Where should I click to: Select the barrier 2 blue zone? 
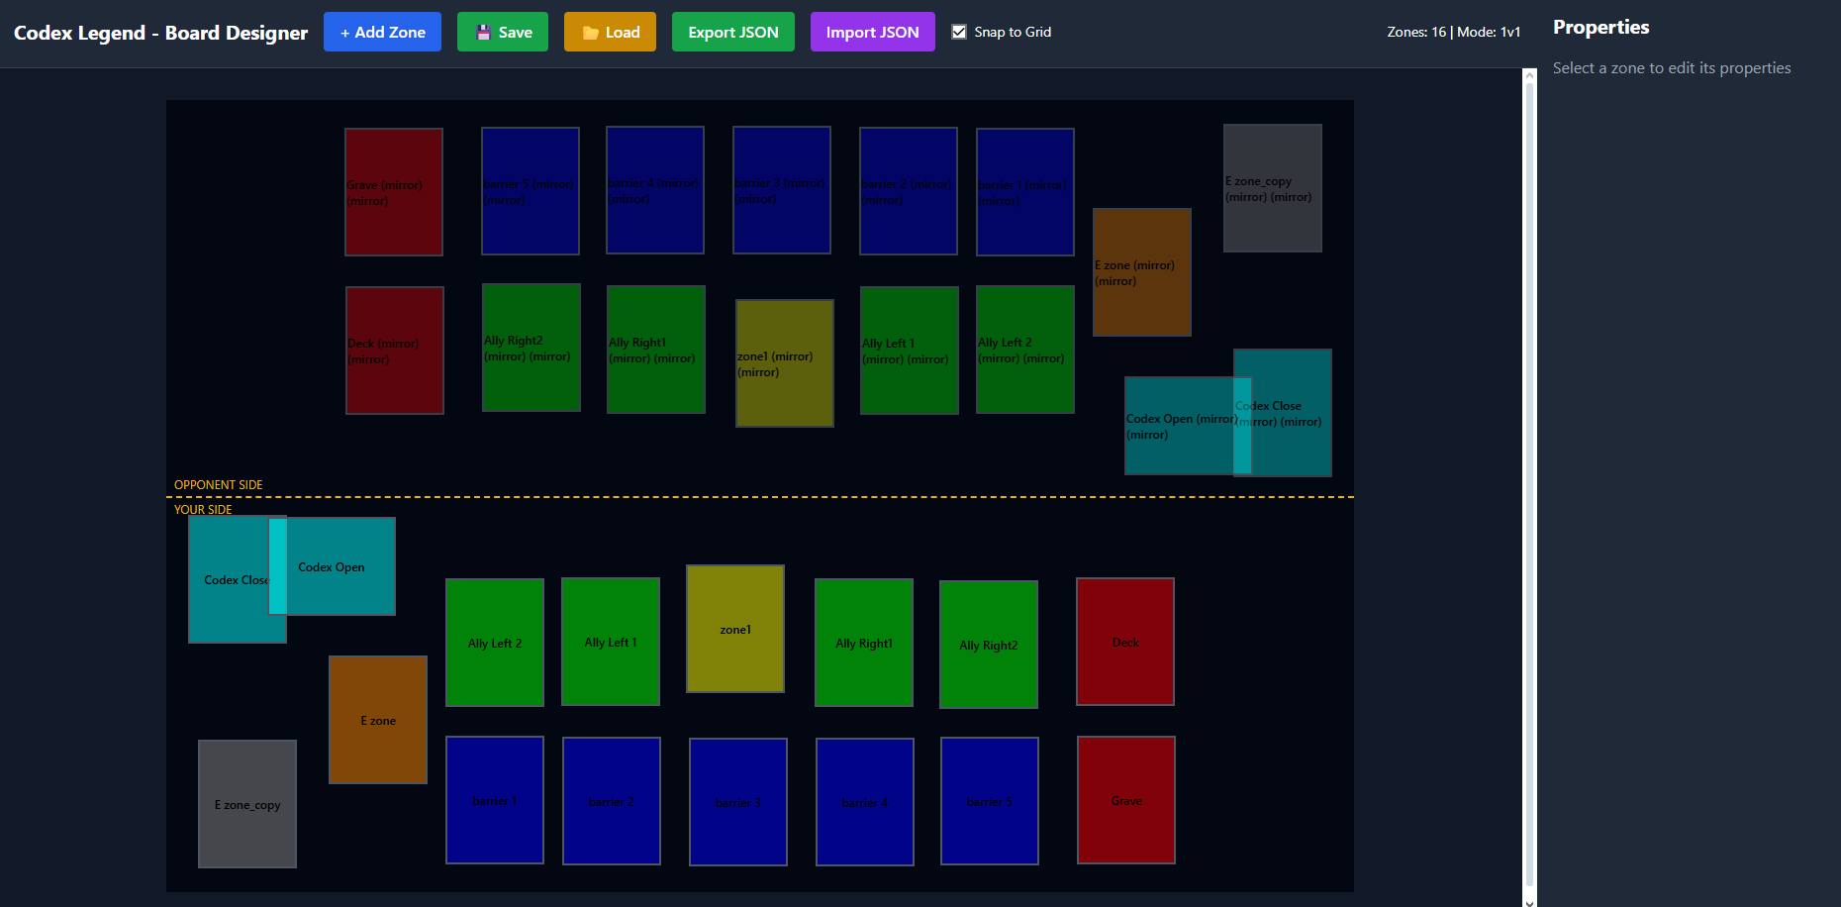pos(612,801)
